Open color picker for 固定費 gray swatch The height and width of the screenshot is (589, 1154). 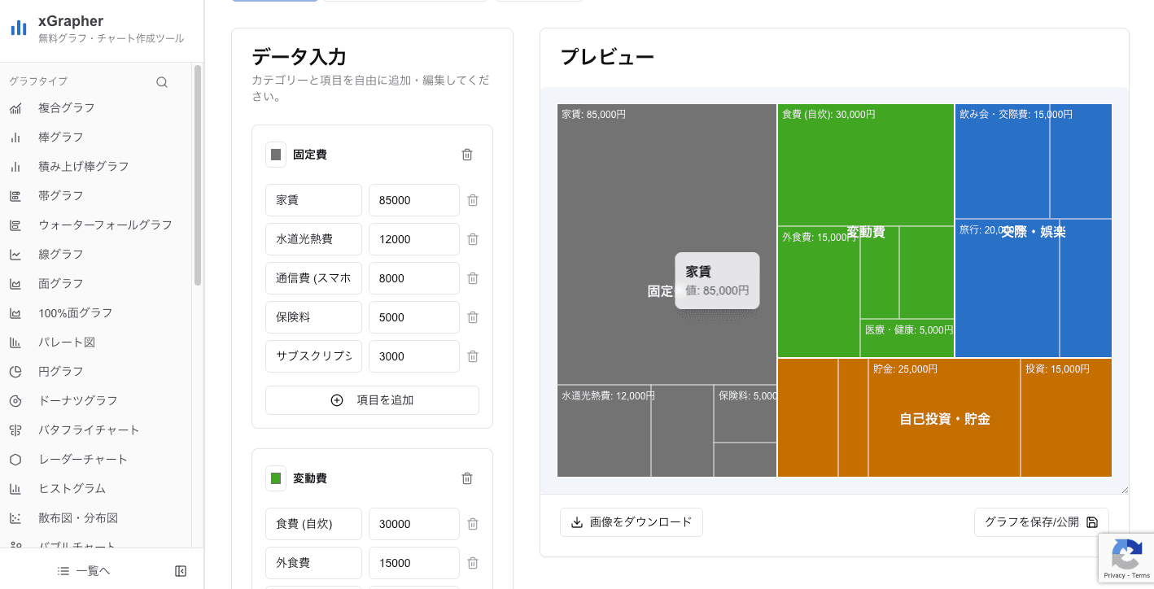[x=276, y=155]
